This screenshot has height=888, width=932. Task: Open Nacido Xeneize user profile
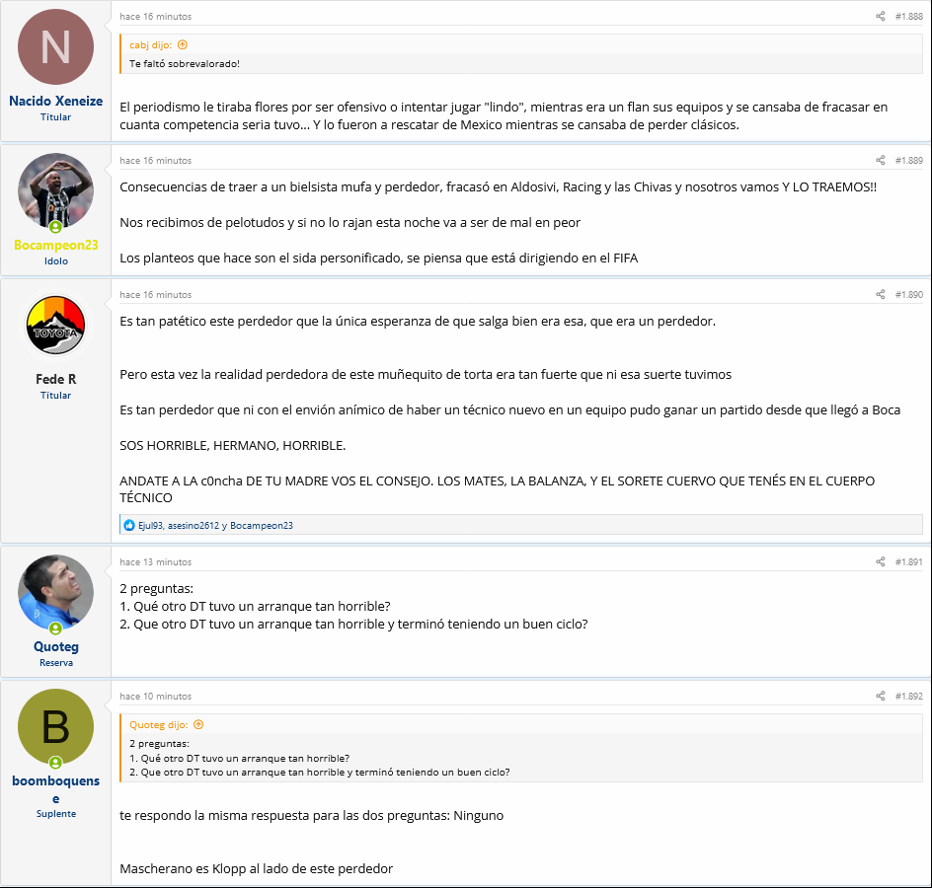click(56, 101)
